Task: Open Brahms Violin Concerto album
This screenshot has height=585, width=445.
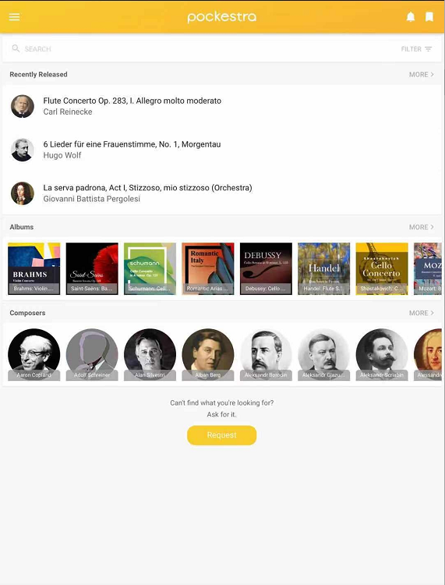Action: tap(34, 268)
